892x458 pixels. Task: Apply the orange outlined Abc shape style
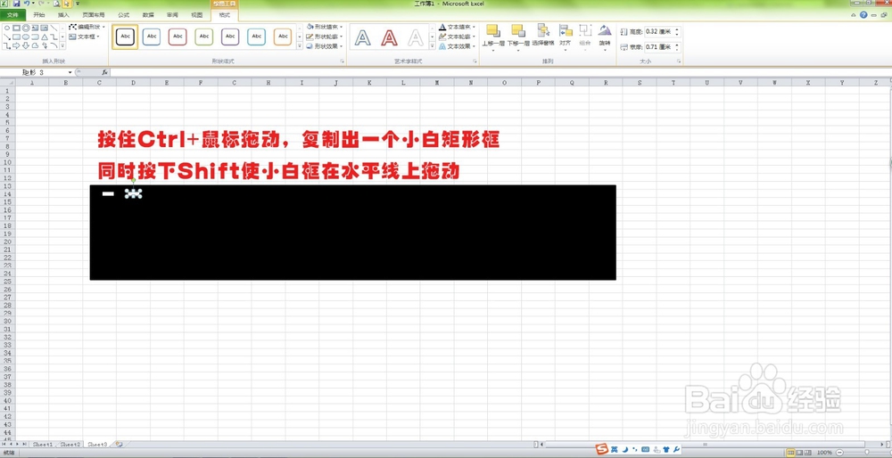[x=283, y=37]
